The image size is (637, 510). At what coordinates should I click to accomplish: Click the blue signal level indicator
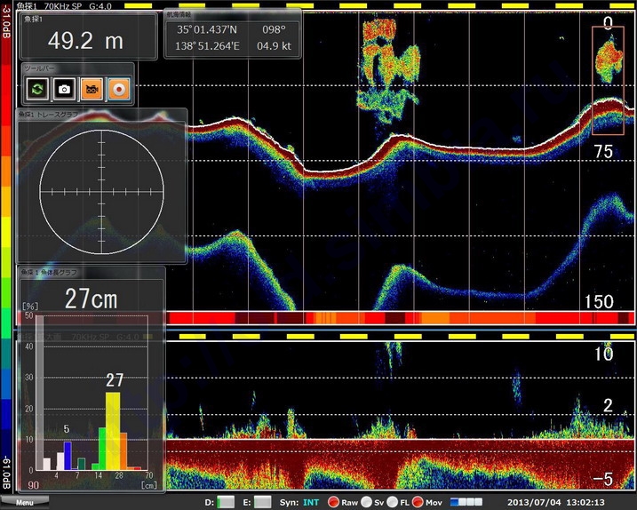[469, 503]
